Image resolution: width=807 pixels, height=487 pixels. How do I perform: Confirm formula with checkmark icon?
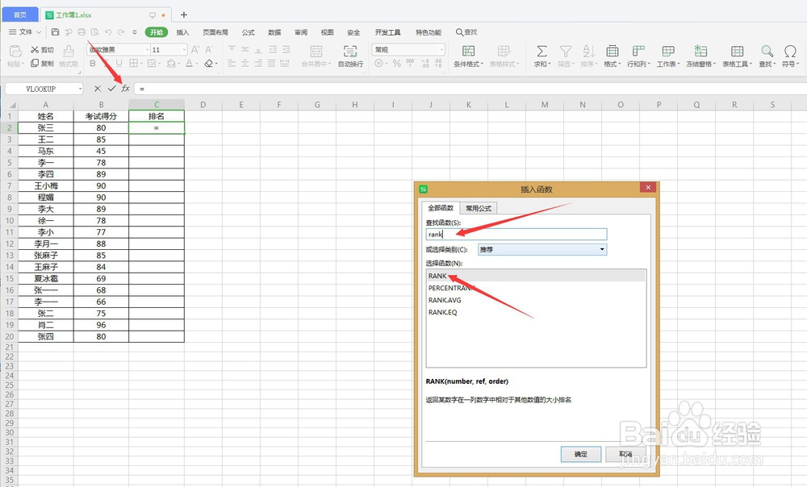(111, 89)
